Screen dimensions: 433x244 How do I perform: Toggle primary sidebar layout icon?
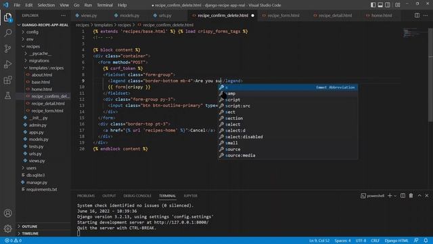coord(373,5)
